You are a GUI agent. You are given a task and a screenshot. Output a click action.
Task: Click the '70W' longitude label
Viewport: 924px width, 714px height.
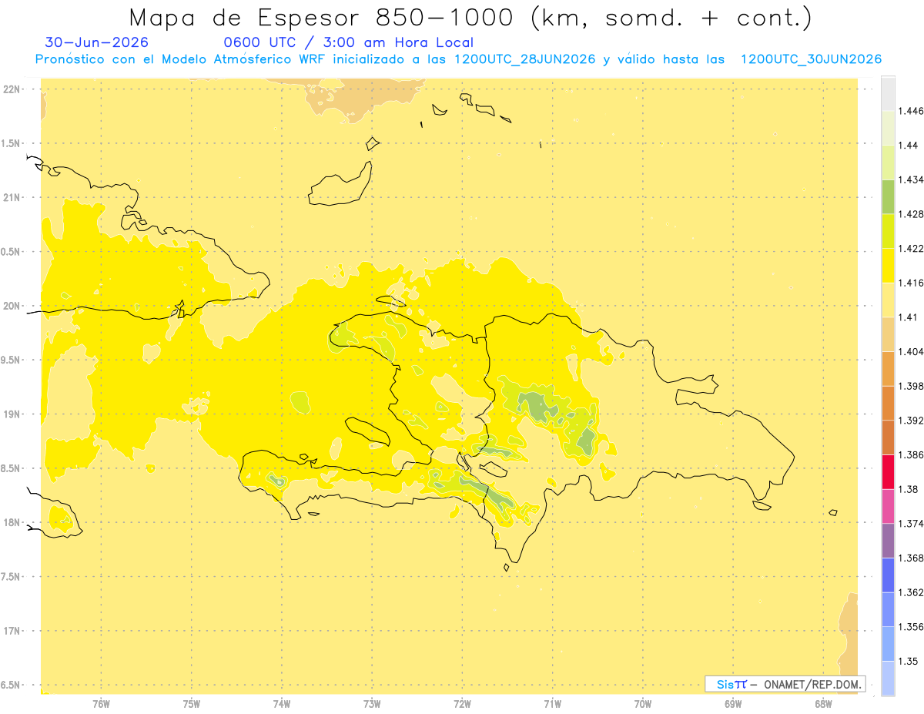point(643,704)
